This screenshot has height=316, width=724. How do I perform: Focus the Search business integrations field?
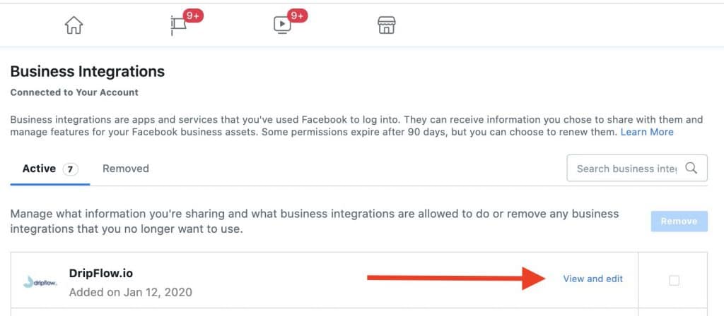637,168
